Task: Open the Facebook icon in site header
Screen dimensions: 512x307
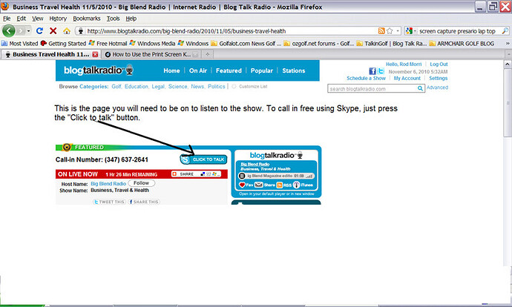Action: (372, 71)
